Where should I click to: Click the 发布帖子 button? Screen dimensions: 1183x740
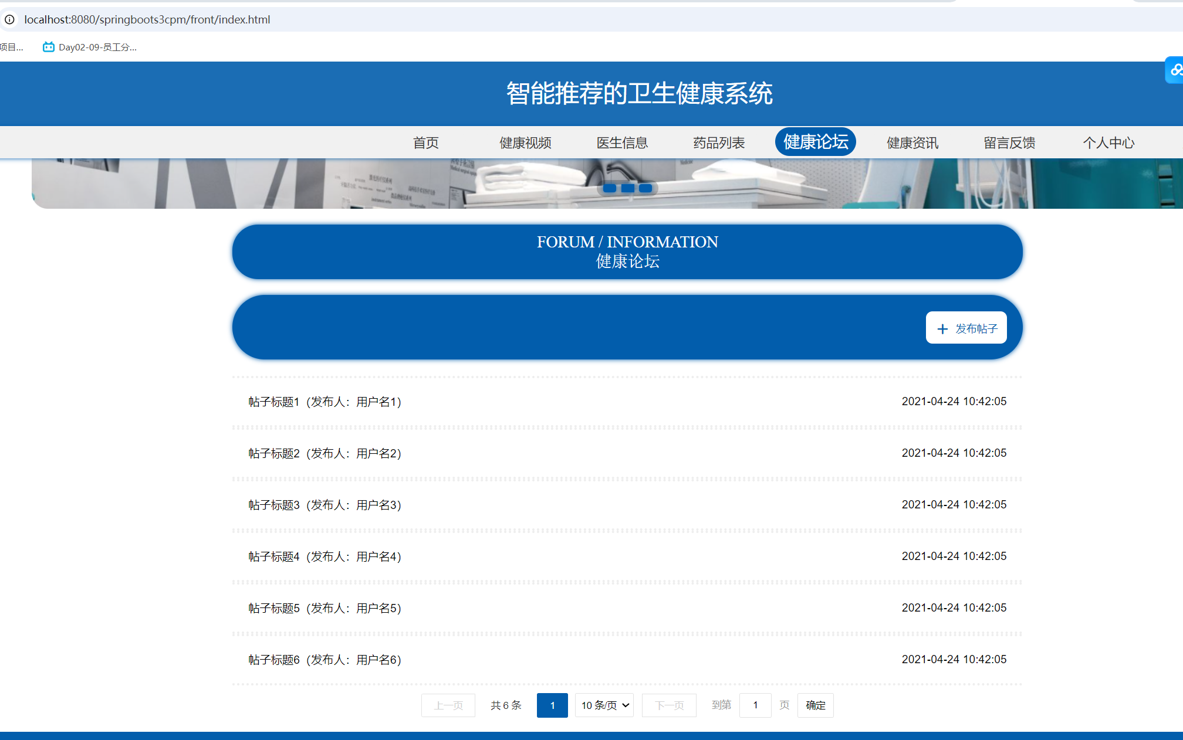(x=966, y=328)
